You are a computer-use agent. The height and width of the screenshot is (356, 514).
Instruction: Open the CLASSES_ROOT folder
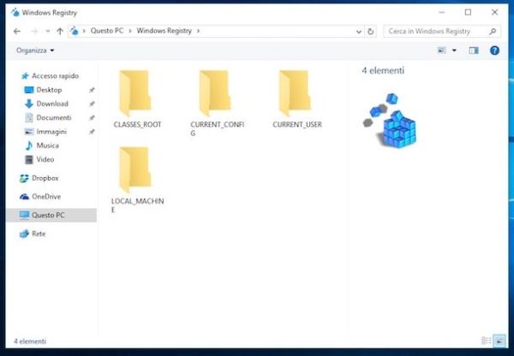pyautogui.click(x=136, y=96)
